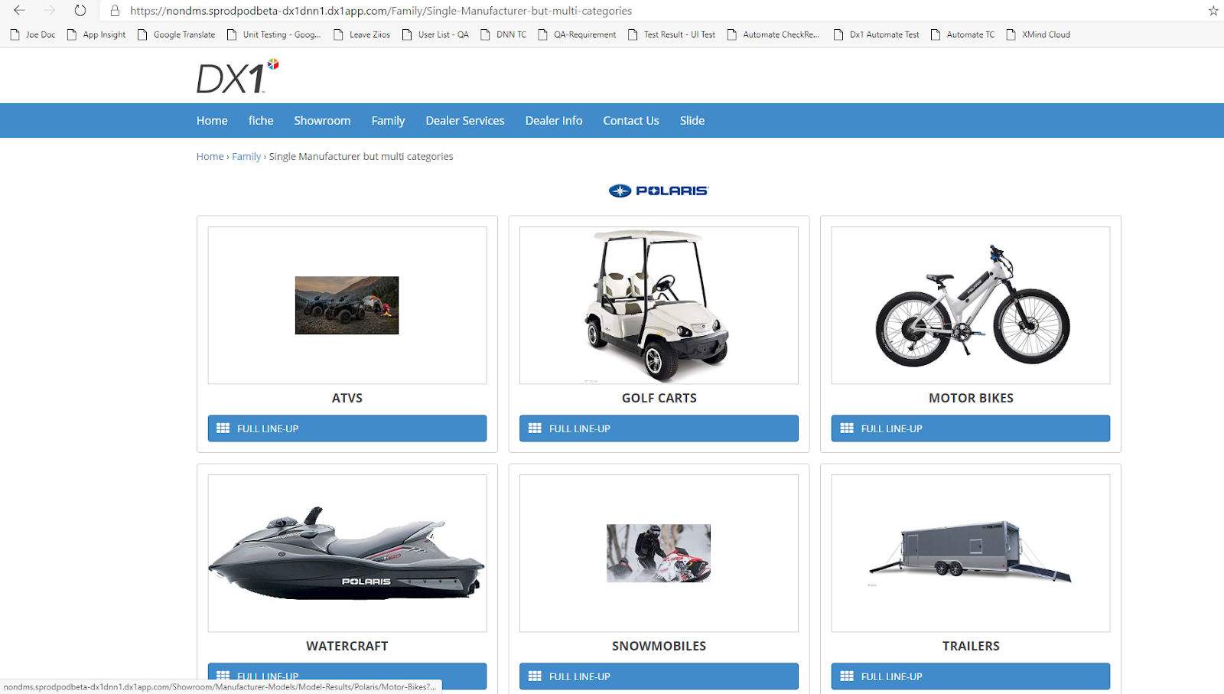Reload the page with refresh icon

pos(80,11)
